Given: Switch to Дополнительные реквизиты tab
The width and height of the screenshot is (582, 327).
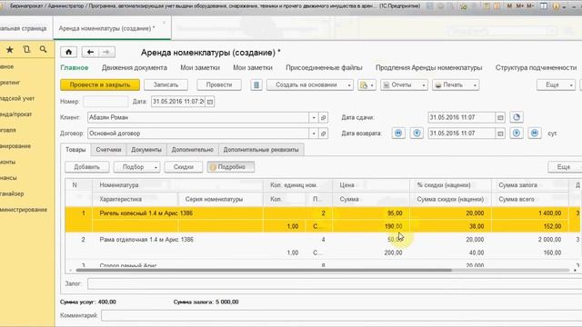Looking at the screenshot, I should (x=261, y=150).
